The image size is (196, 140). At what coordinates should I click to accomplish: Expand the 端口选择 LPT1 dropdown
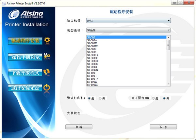128,21
